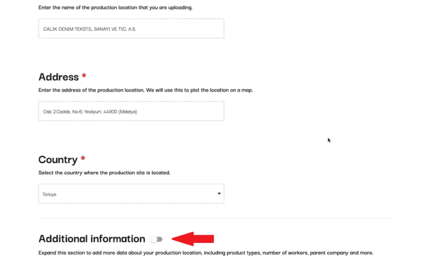
Task: Click the "Select the country" helper text
Action: click(104, 173)
